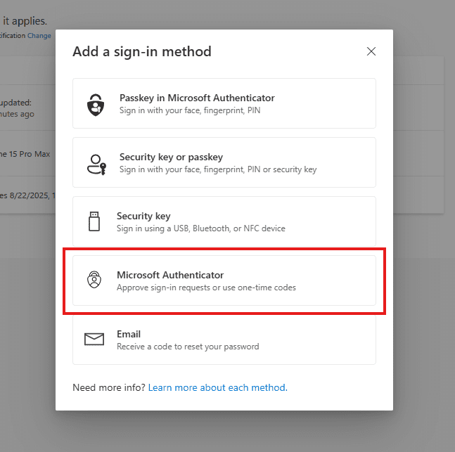Choose the Email title as sign-in method
455x452 pixels.
(x=129, y=334)
